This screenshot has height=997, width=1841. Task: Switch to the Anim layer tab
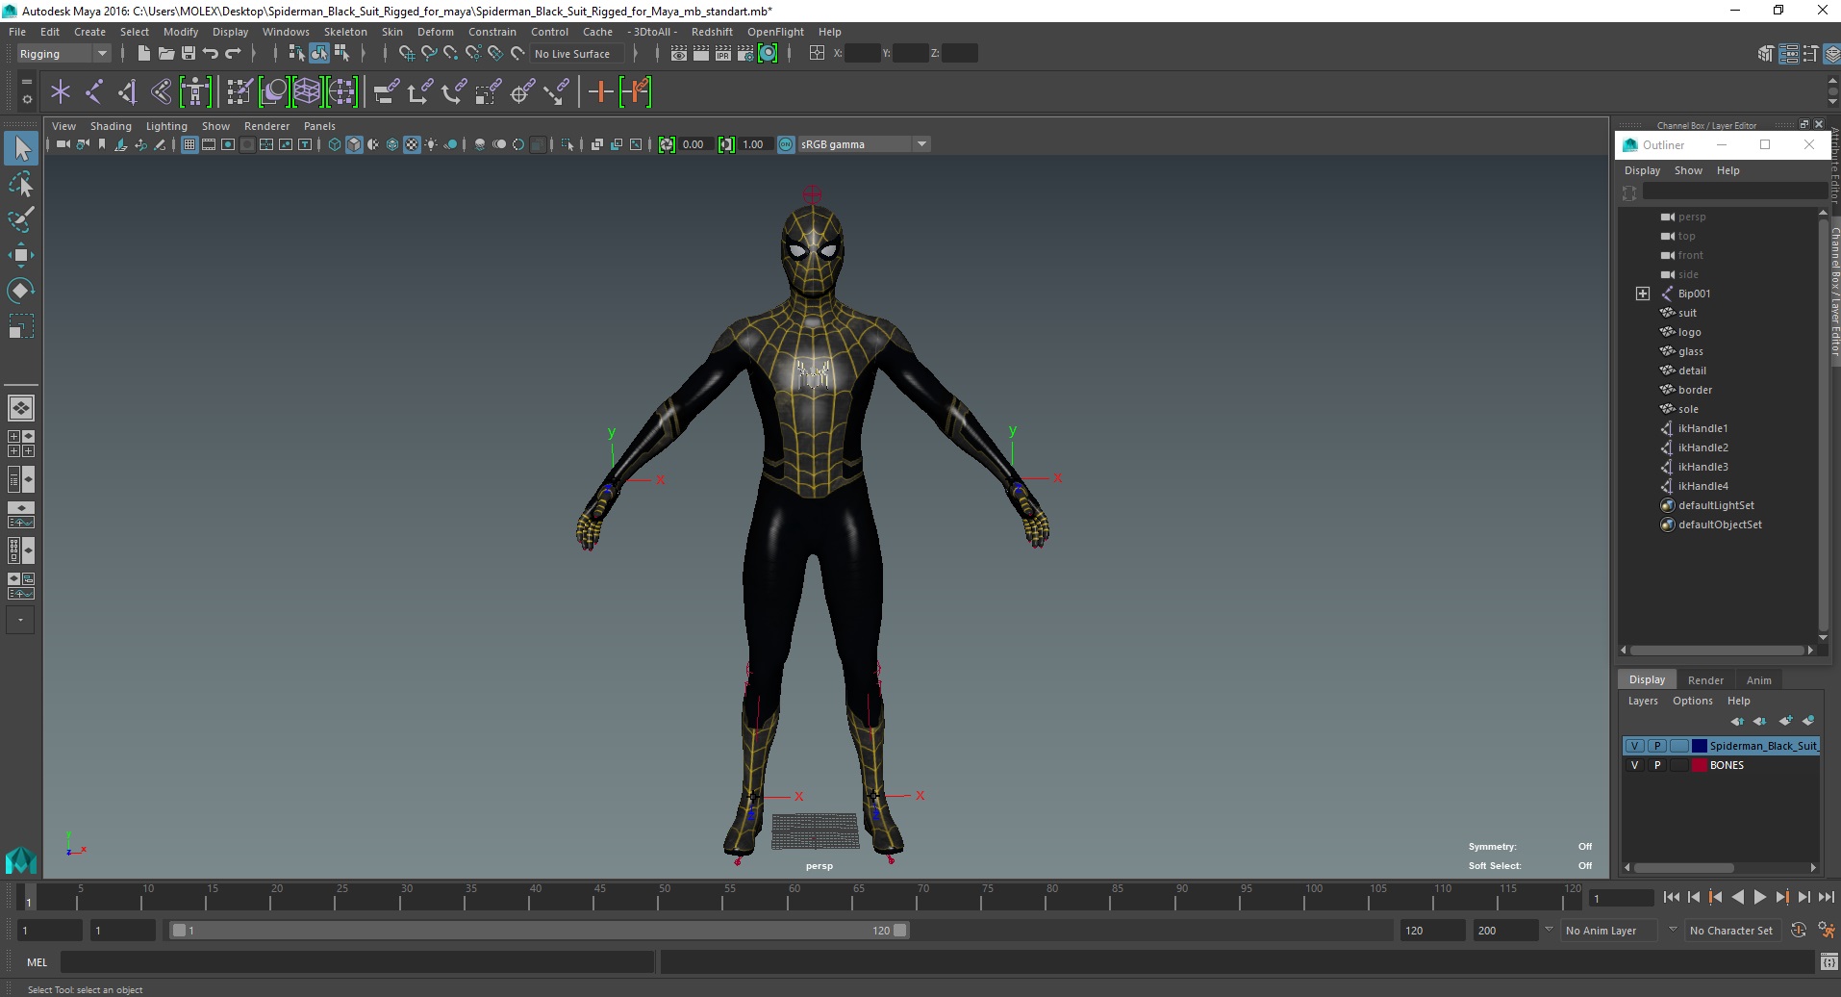[1758, 679]
